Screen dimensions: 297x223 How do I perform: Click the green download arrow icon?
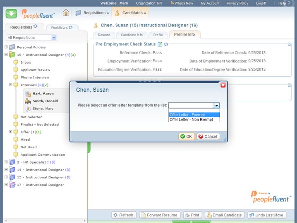point(12,13)
